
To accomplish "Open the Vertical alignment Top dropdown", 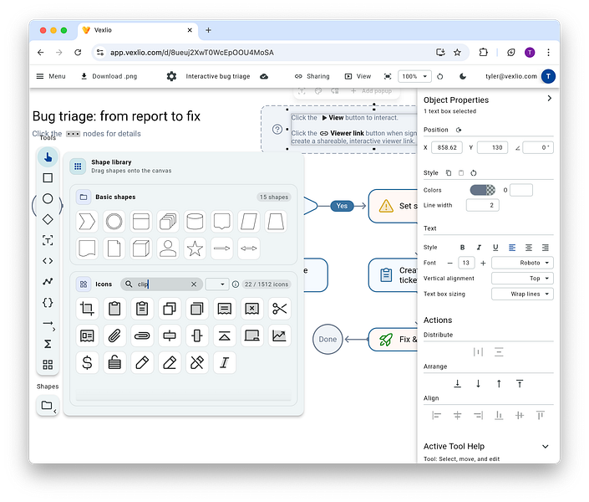I will click(522, 278).
